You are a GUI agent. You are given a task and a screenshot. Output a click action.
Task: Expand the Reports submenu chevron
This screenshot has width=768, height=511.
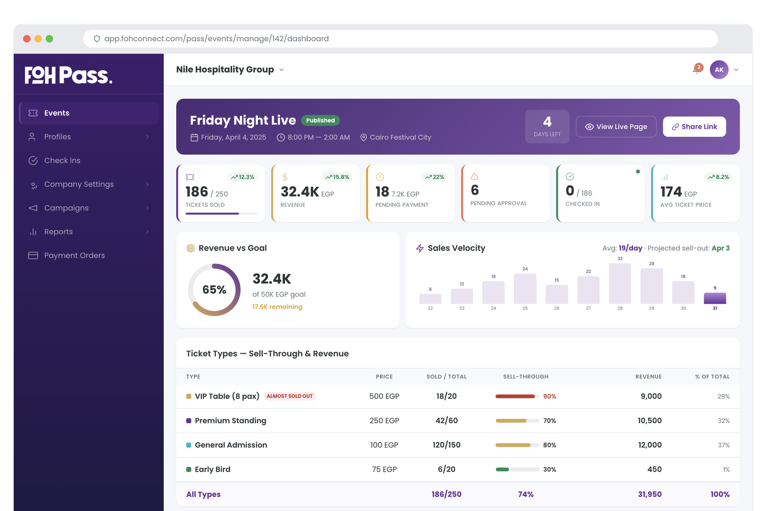click(x=147, y=231)
